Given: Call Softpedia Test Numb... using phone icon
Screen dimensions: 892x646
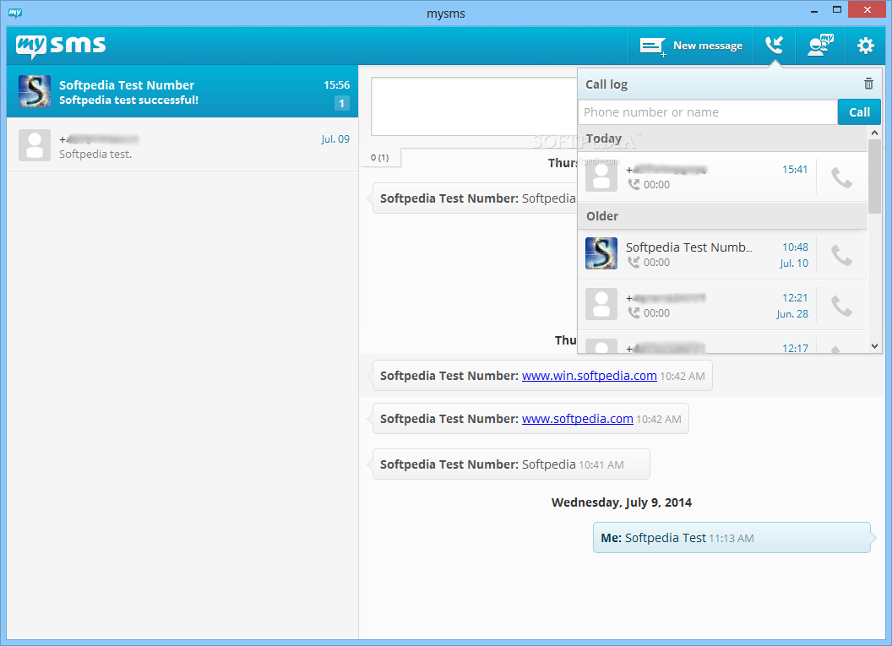Looking at the screenshot, I should click(x=841, y=255).
